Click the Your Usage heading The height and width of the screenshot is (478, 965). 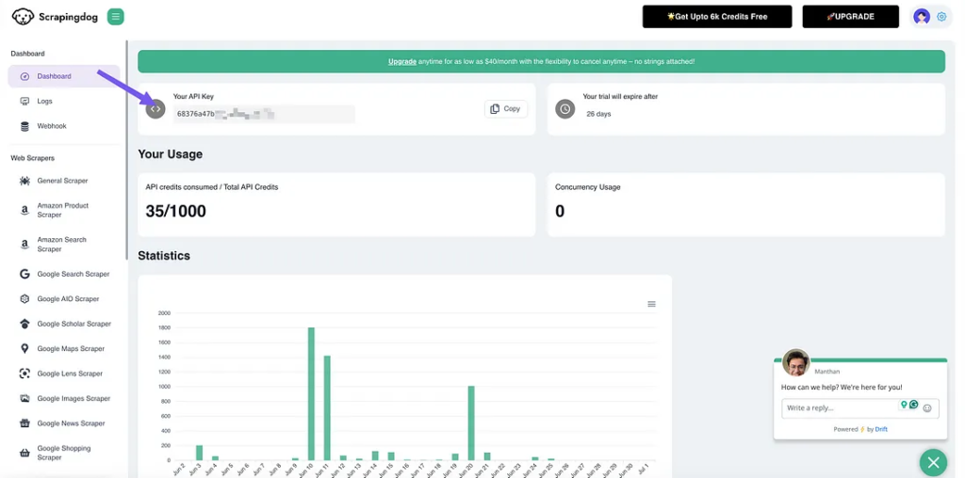tap(170, 154)
